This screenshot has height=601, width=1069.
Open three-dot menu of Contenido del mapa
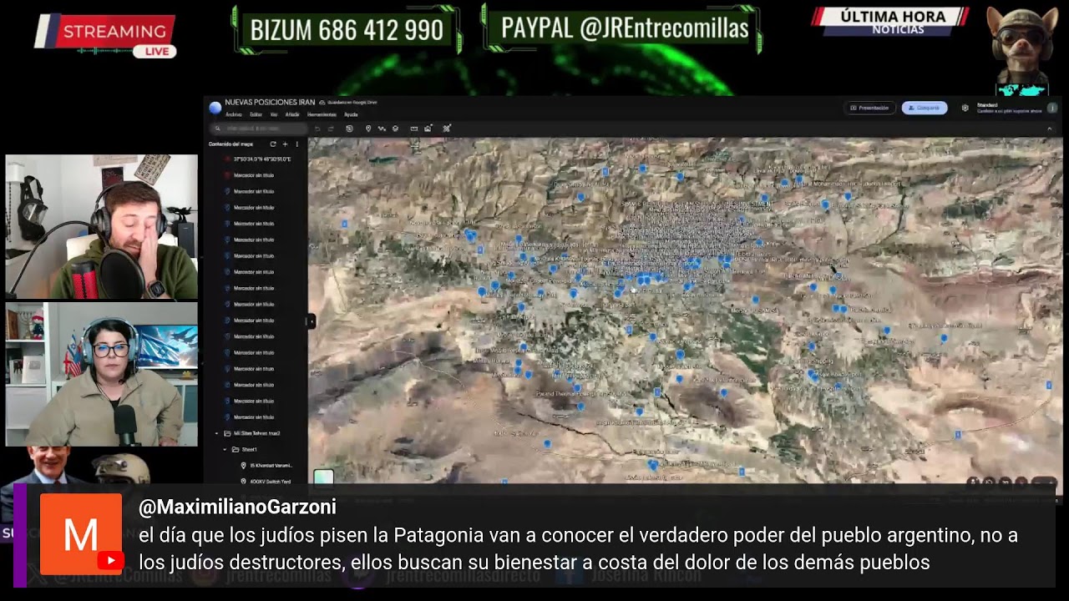(x=296, y=144)
